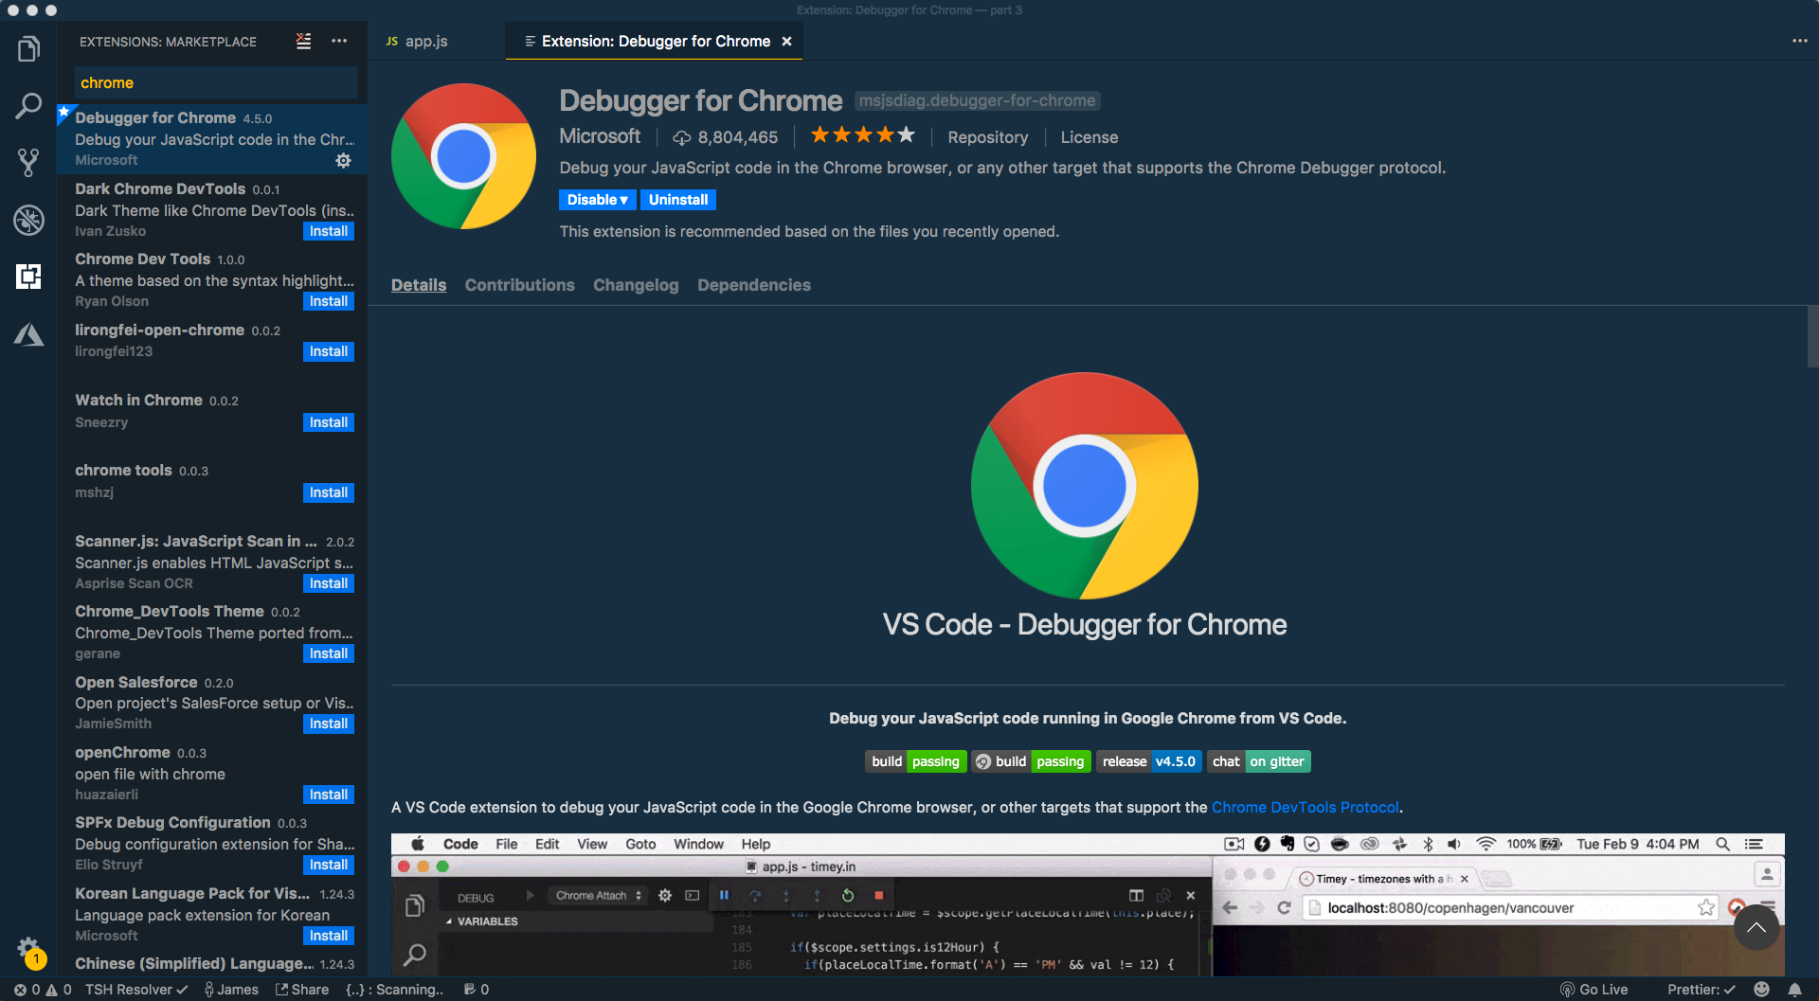Viewport: 1819px width, 1001px height.
Task: Open the Azure panel from the activity bar
Action: pos(28,333)
